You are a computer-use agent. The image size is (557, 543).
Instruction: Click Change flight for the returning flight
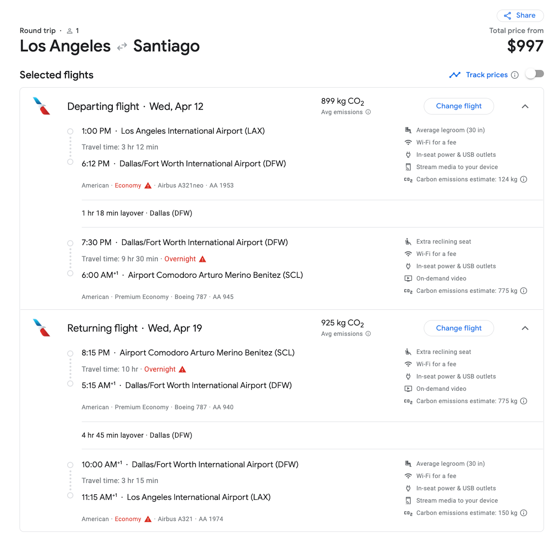click(x=458, y=328)
